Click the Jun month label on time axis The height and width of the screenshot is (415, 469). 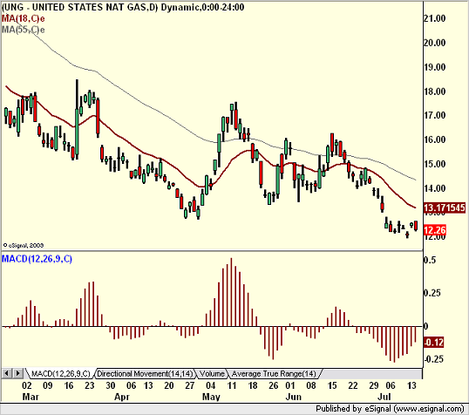click(x=294, y=397)
